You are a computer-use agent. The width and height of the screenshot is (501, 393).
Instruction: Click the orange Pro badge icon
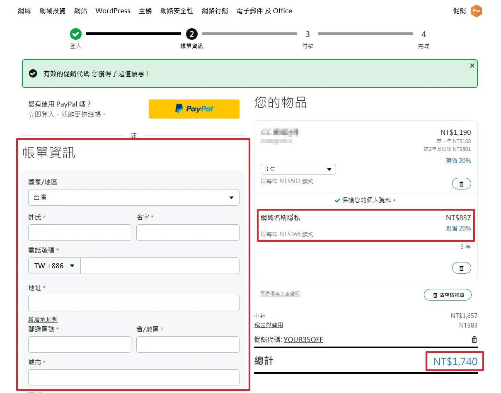[x=476, y=11]
